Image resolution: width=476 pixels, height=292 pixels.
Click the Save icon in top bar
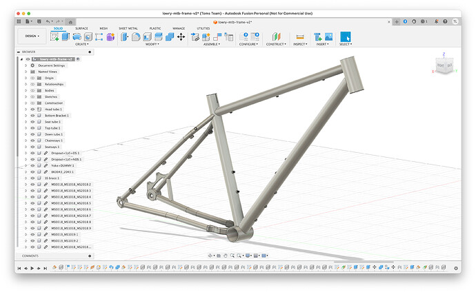click(38, 21)
